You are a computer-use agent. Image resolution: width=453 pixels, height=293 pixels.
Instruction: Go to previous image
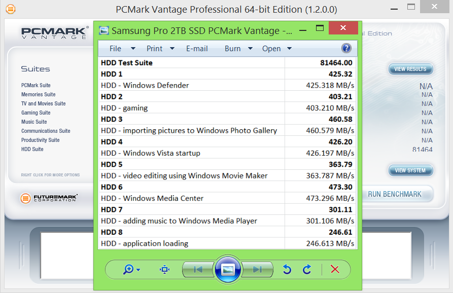198,269
